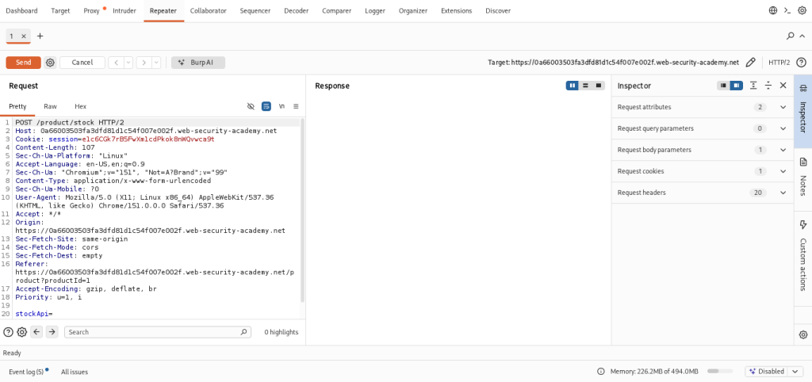The image size is (812, 382).
Task: Add a new Repeater tab
Action: [x=40, y=36]
